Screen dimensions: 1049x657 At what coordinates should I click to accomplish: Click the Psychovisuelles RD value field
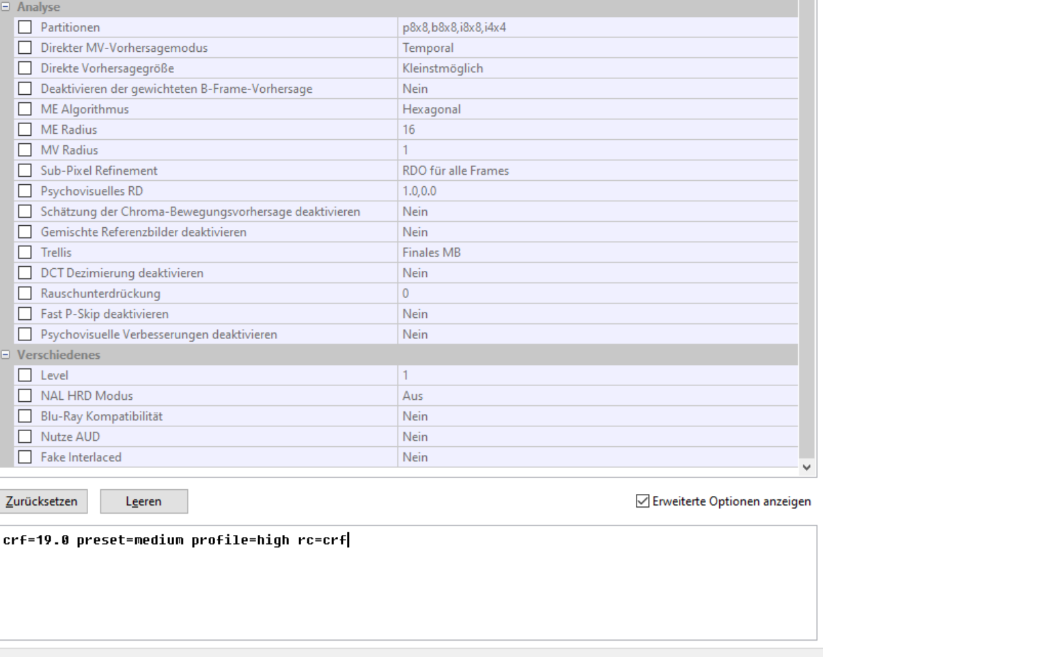tap(597, 191)
